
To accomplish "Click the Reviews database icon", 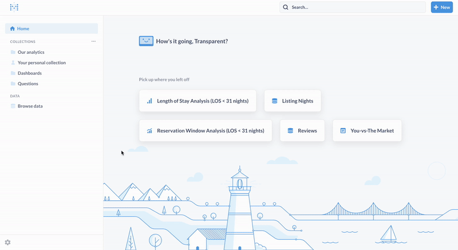I will 290,130.
